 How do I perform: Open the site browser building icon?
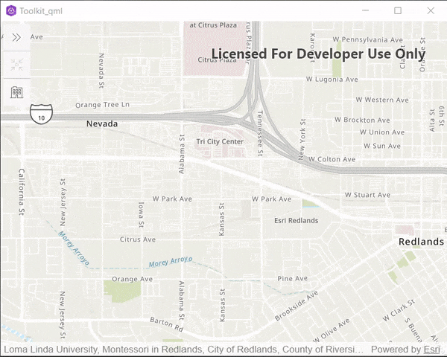(16, 92)
